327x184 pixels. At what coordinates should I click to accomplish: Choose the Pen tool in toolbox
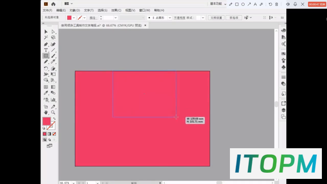(46, 44)
